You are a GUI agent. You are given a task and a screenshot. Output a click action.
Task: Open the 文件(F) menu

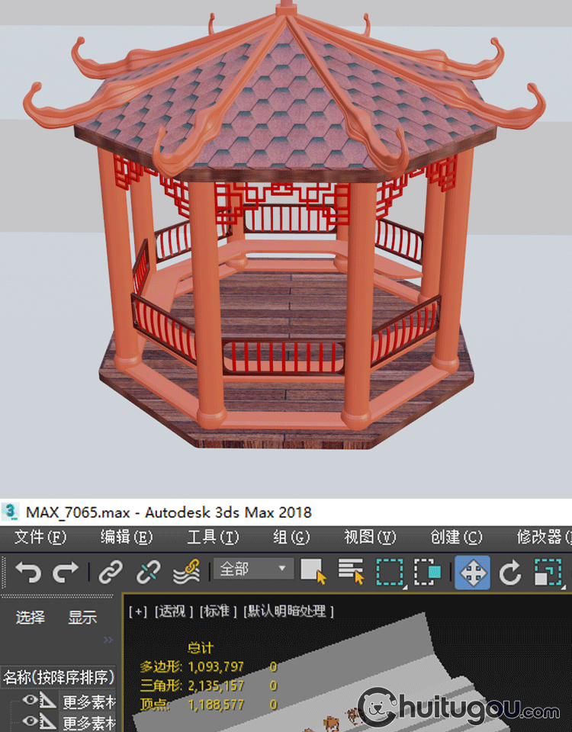coord(40,537)
